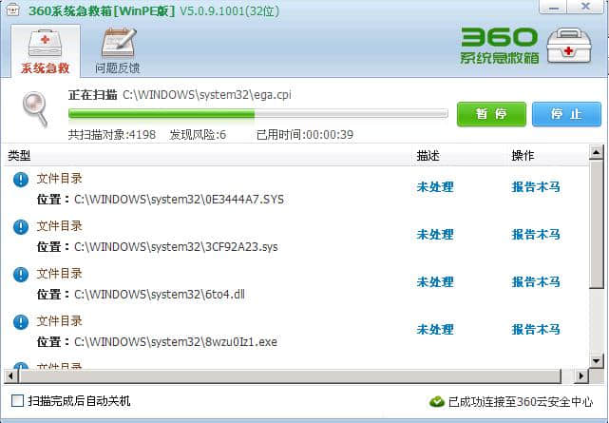Enable 扫描完成后自动关机 checkbox

pyautogui.click(x=17, y=401)
